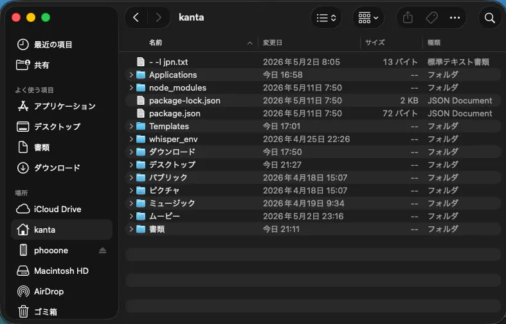The image size is (506, 324).
Task: Select the Applications folder icon
Action: pyautogui.click(x=141, y=75)
